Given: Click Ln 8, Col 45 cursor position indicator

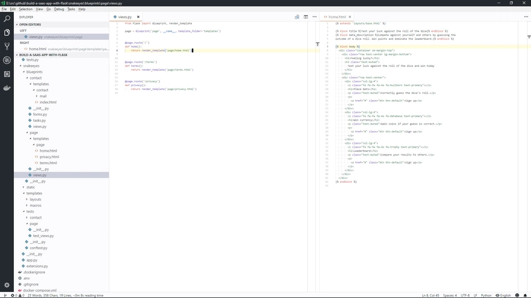Looking at the screenshot, I should point(430,295).
